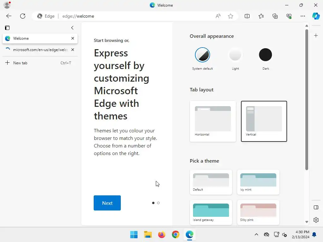
Task: Open the Split screen icon
Action: (x=247, y=16)
